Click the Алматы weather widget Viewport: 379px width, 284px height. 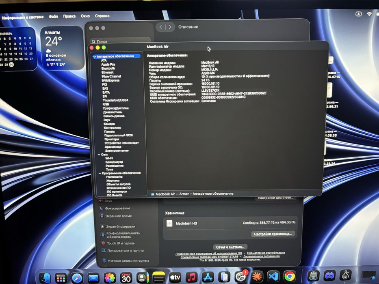click(62, 48)
